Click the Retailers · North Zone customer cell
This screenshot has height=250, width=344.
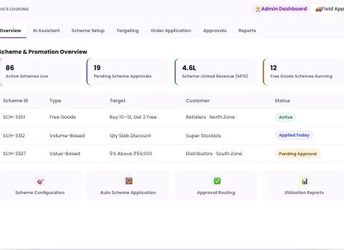pyautogui.click(x=210, y=117)
